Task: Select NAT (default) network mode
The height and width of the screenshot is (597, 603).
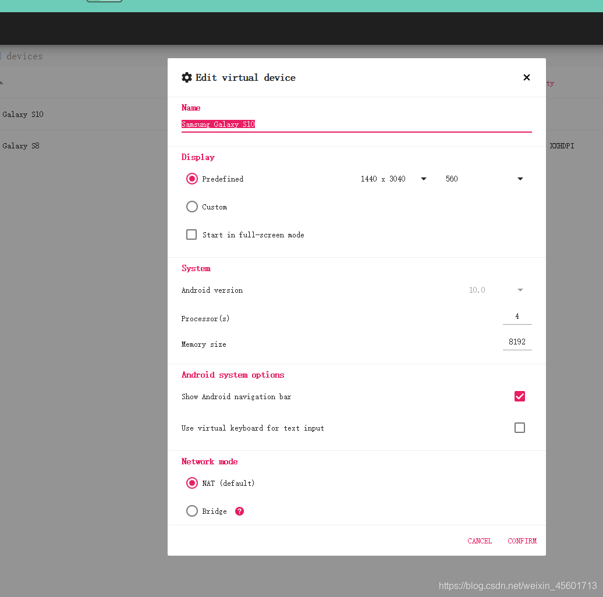Action: click(x=192, y=483)
